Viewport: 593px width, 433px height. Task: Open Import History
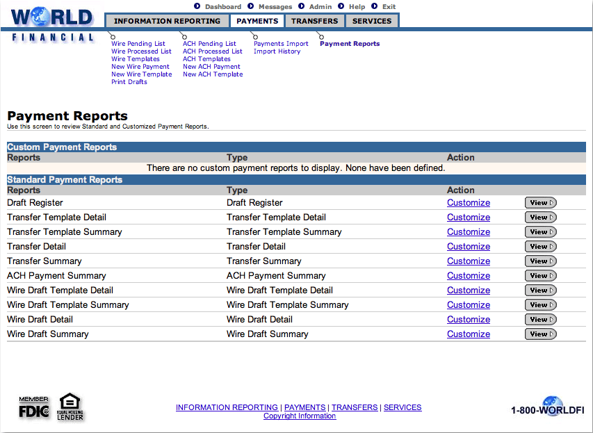point(277,51)
